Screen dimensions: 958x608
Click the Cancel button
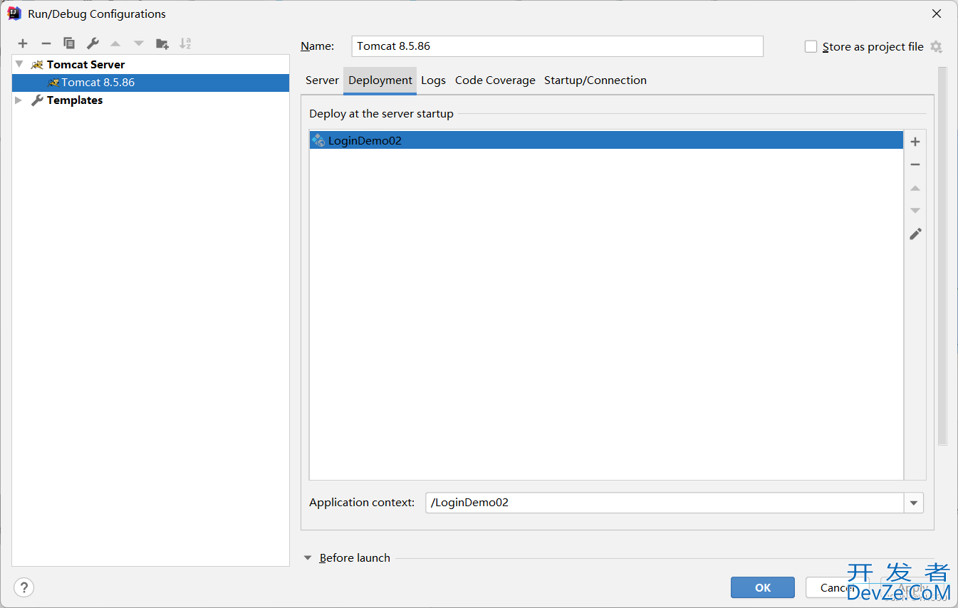837,587
